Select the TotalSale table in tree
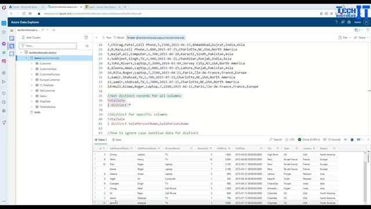Screen dimensions: 371x209 pyautogui.click(x=45, y=102)
